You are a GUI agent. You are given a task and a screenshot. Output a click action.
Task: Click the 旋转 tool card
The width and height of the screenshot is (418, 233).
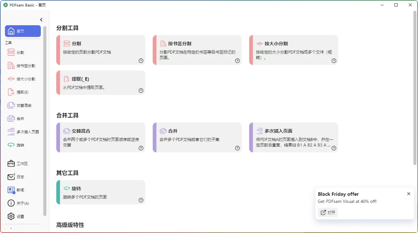(x=101, y=192)
